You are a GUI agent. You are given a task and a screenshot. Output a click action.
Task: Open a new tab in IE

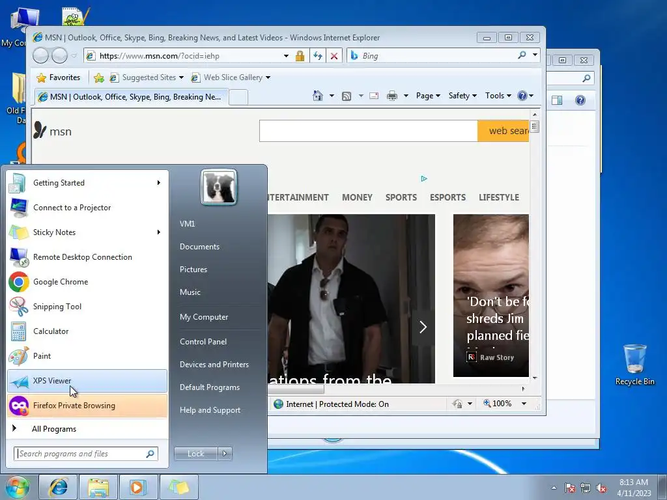click(x=238, y=98)
